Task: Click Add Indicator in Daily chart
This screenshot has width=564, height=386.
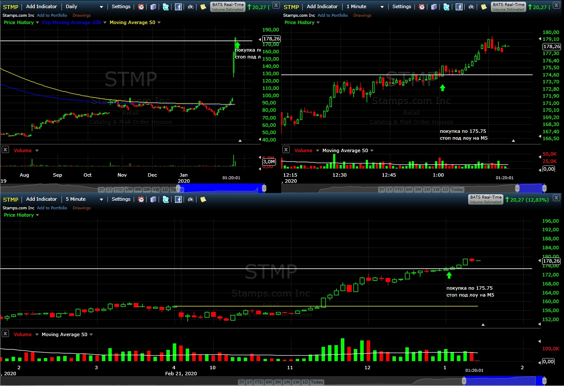Action: (41, 7)
